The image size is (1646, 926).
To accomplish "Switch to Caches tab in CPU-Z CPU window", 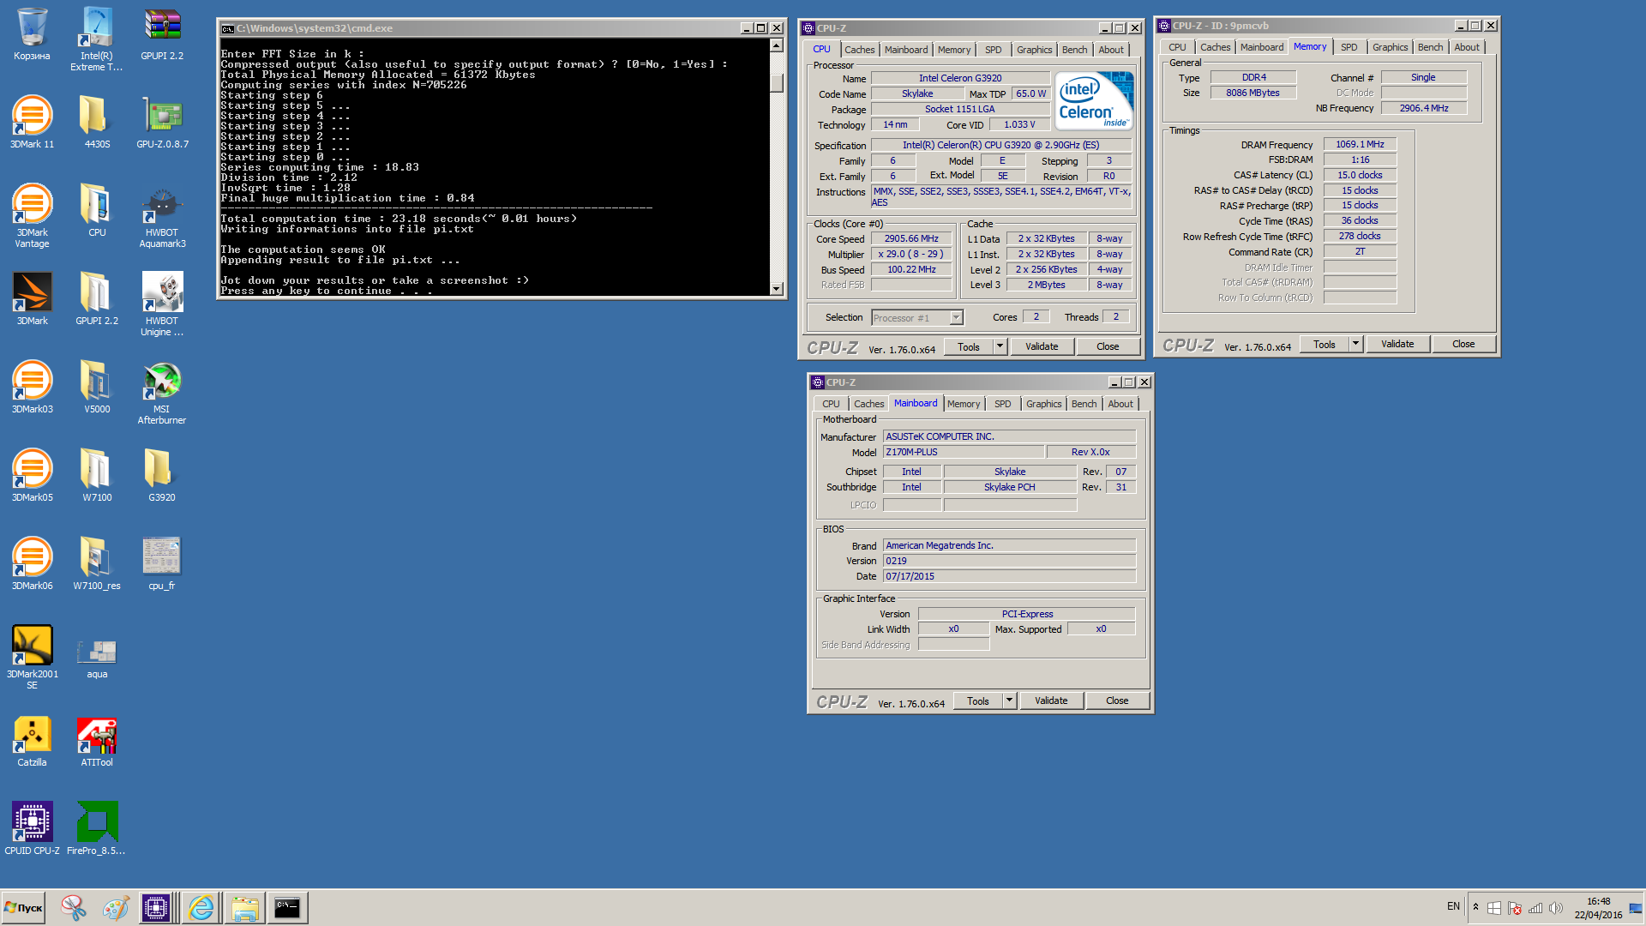I will 859,50.
